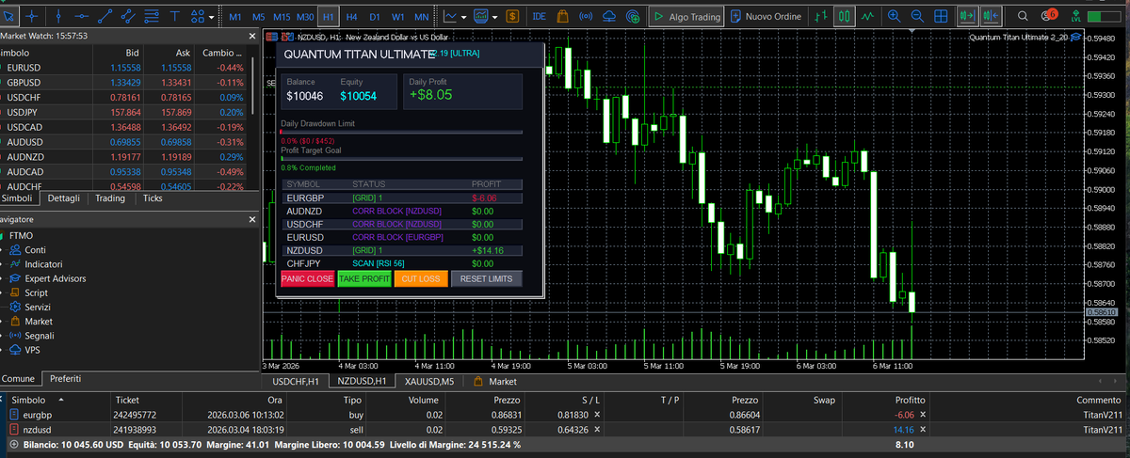Viewport: 1130px width, 458px height.
Task: Open the Dettagli tab
Action: point(64,198)
